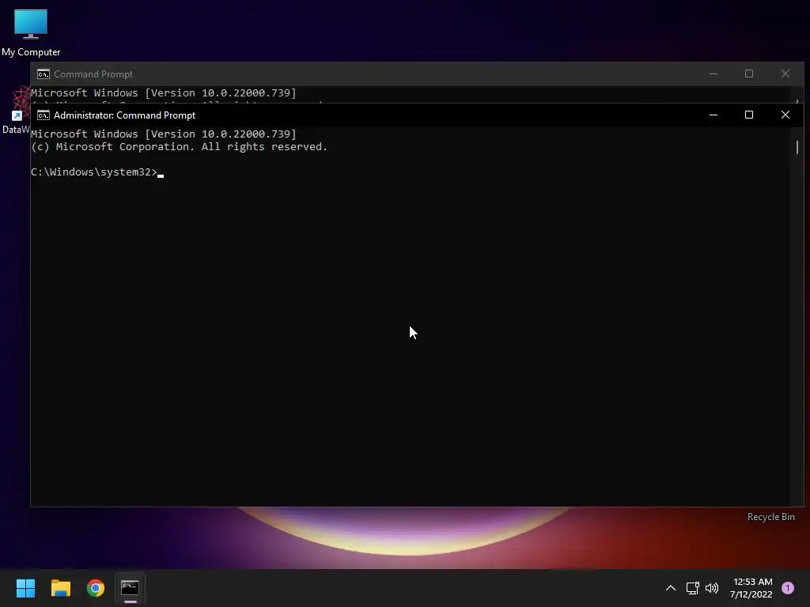Image resolution: width=810 pixels, height=607 pixels.
Task: Click the C:\Windows\system32> prompt line
Action: click(97, 172)
